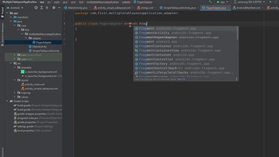This screenshot has height=157, width=279.
Task: Click MultipleTablayoutApplication project breadcrumb
Action: coord(19,2)
